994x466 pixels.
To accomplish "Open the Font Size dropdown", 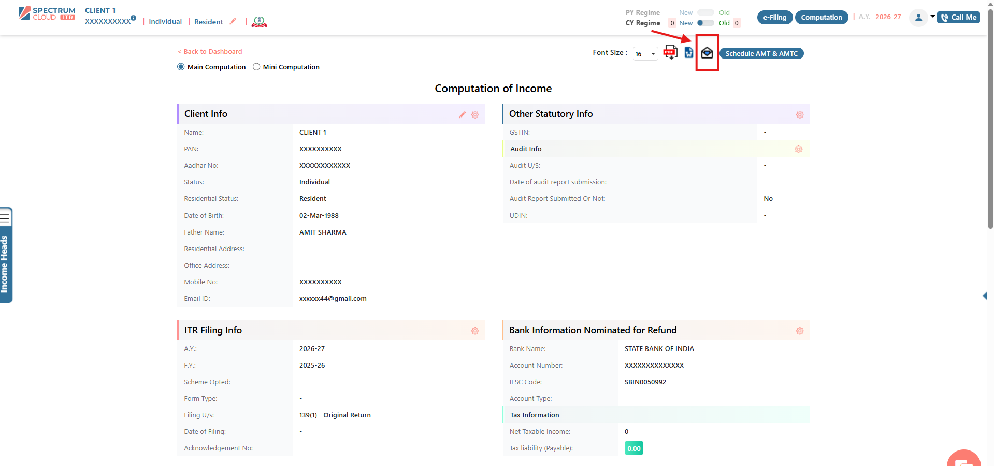I will [x=645, y=54].
